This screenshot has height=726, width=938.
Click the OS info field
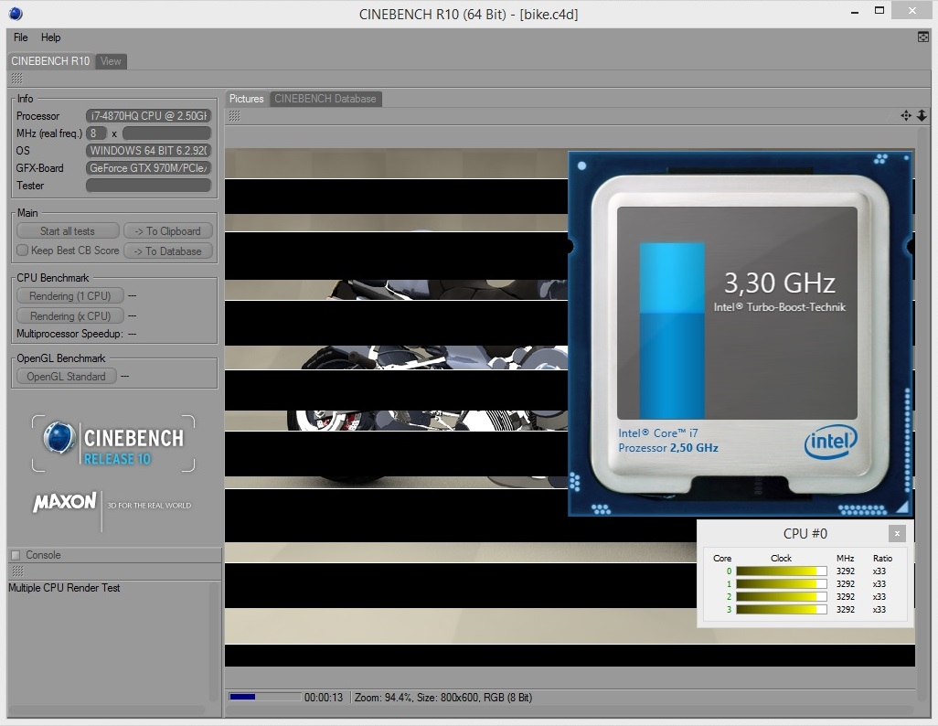pos(148,151)
